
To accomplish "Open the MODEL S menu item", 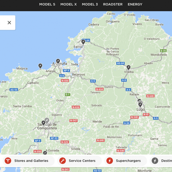I will point(47,4).
